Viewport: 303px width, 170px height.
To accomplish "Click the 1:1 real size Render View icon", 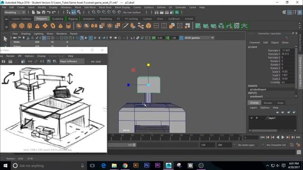I will (x=42, y=61).
